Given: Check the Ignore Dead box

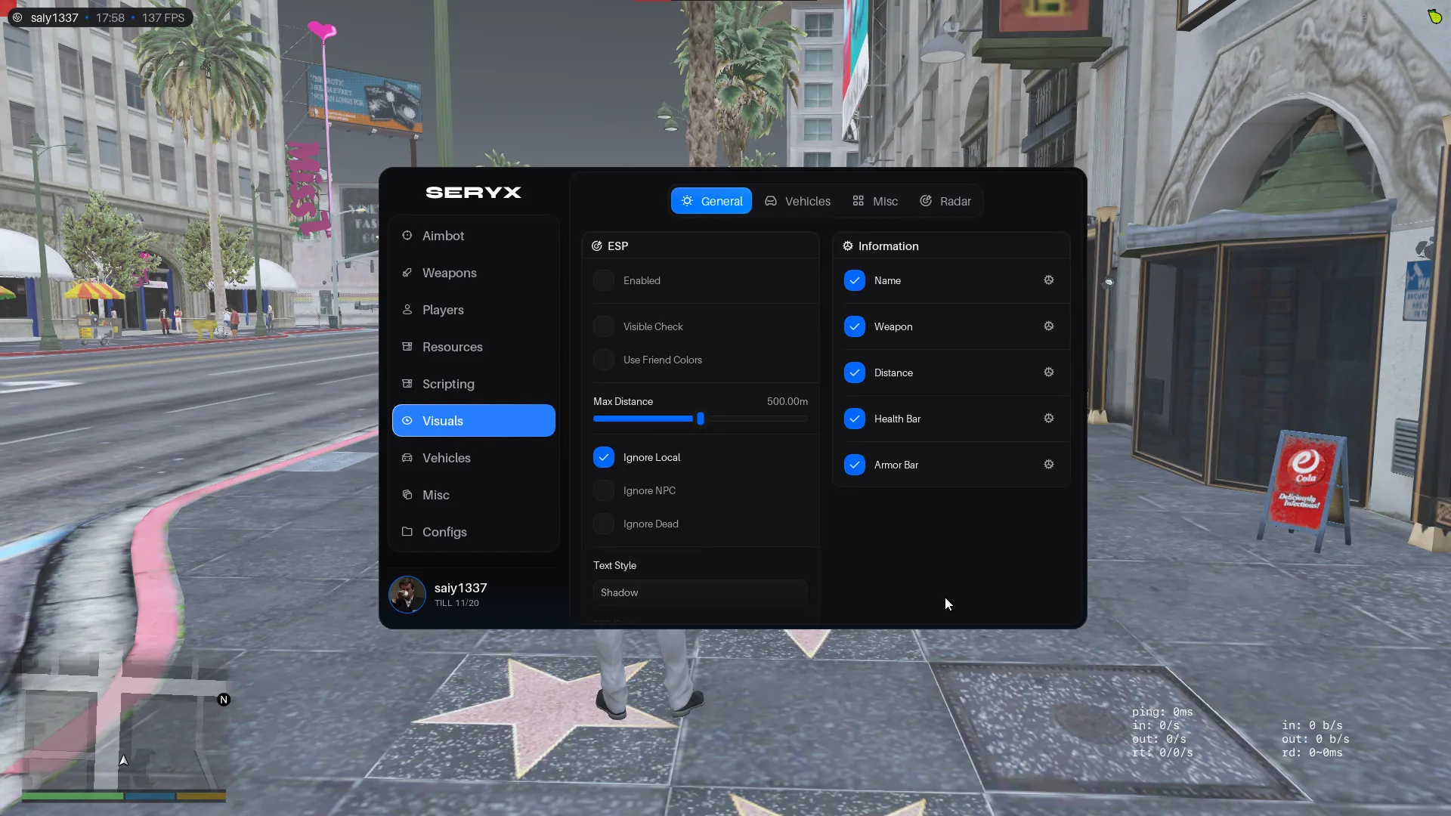Looking at the screenshot, I should click(604, 524).
